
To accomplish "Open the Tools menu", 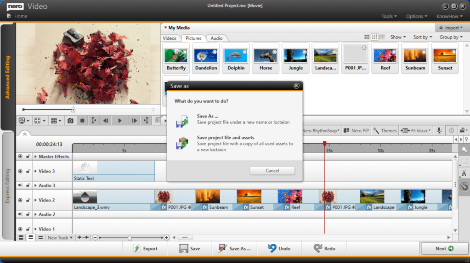I will [390, 16].
